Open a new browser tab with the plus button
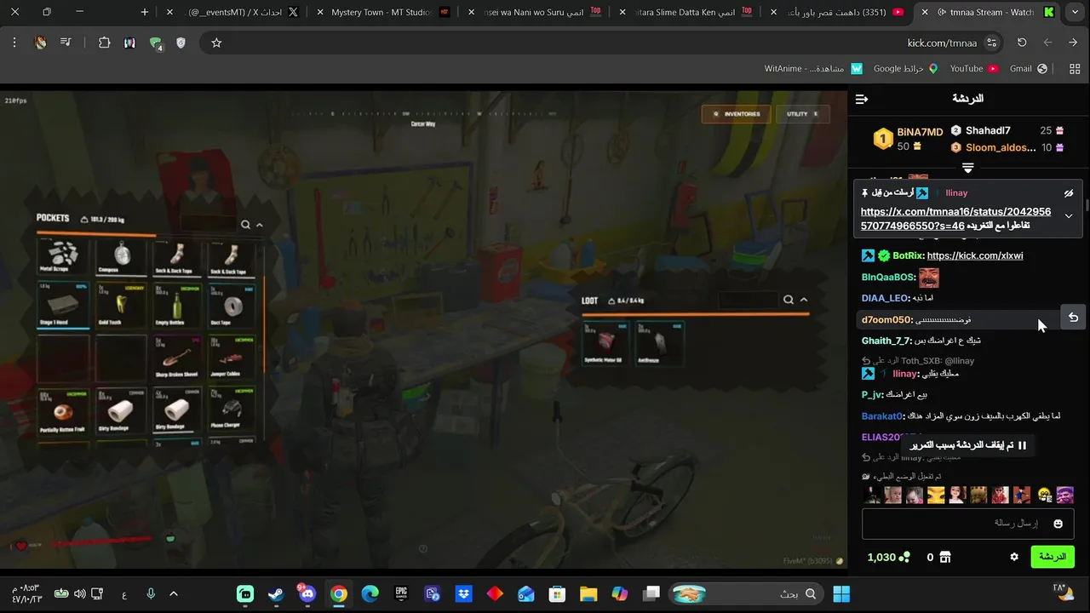 point(145,12)
